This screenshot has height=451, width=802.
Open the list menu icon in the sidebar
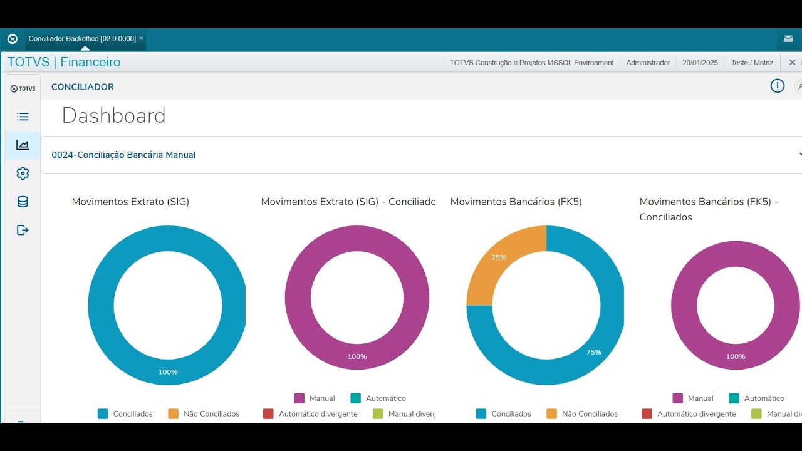23,117
